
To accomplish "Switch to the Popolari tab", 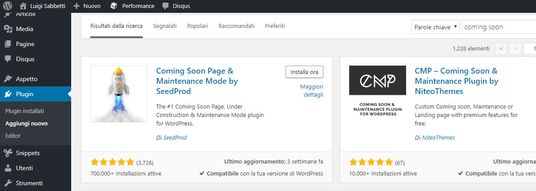I will (197, 26).
